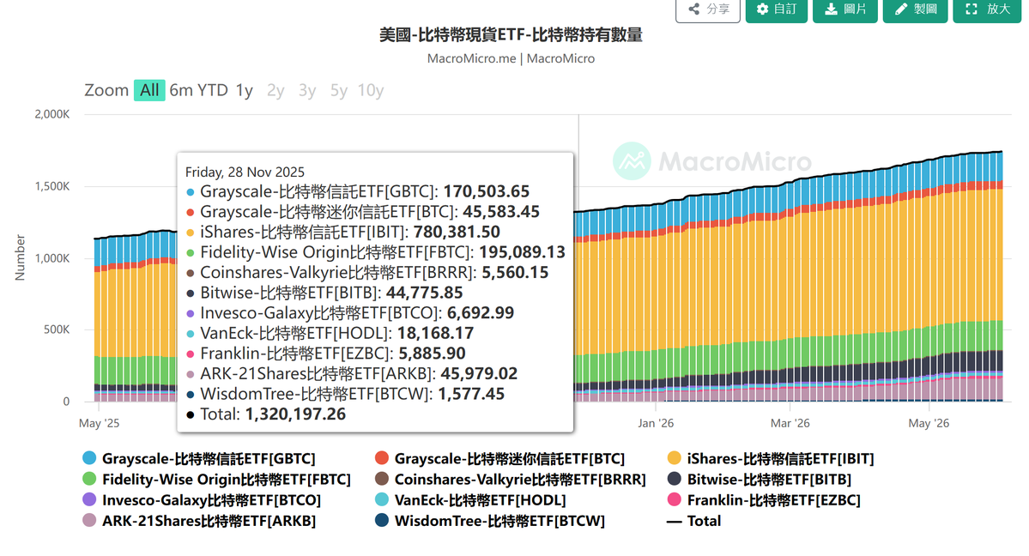Click legend label VanEck-比特幣ETF[HODL]

pyautogui.click(x=480, y=500)
